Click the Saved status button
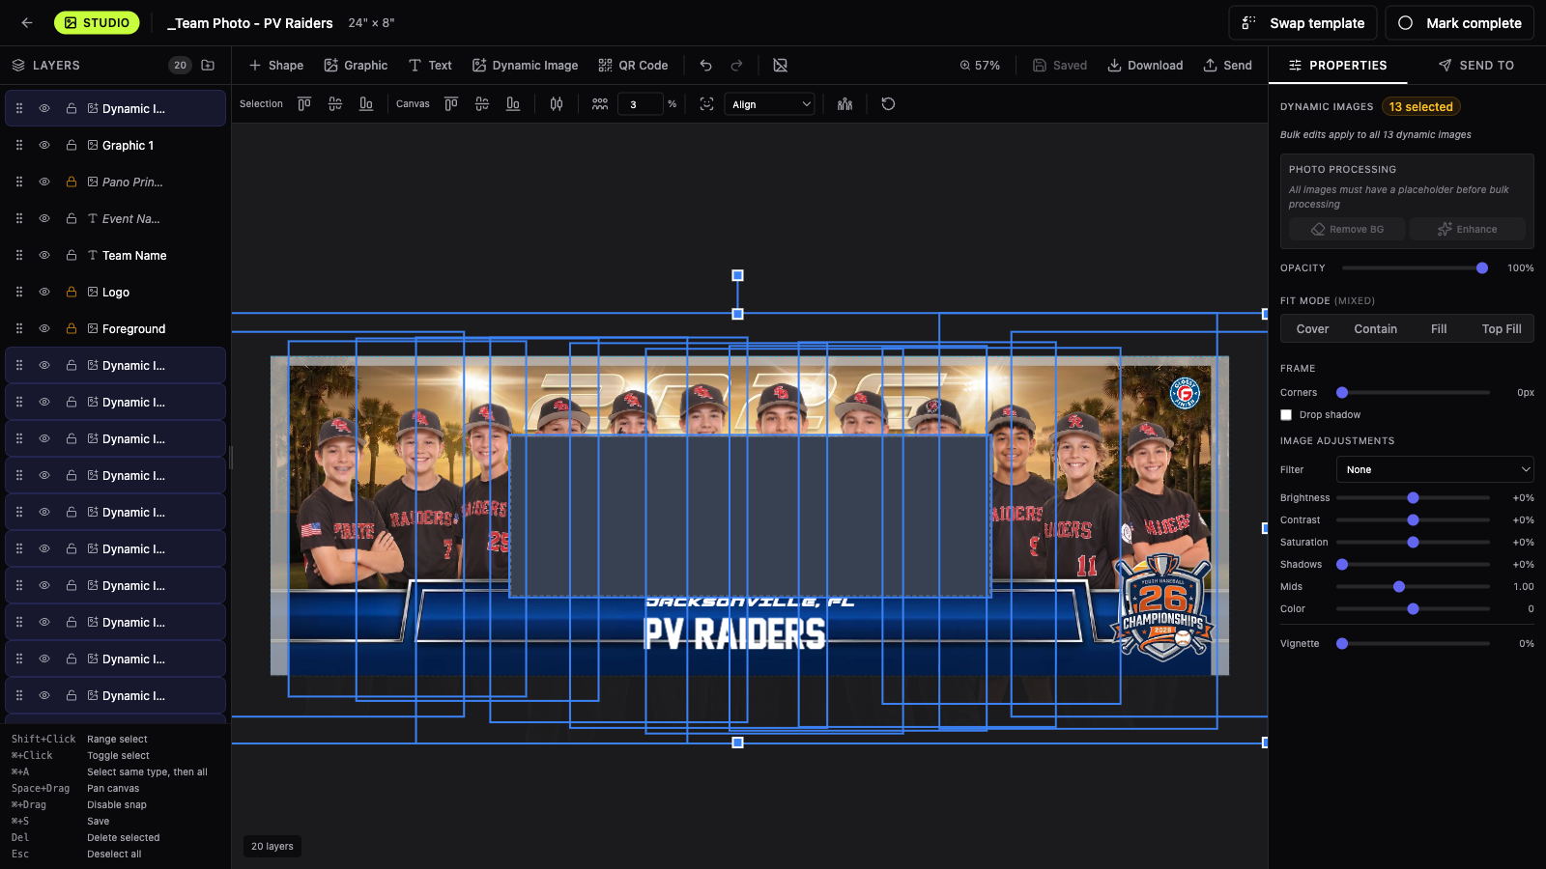The width and height of the screenshot is (1546, 869). tap(1060, 65)
